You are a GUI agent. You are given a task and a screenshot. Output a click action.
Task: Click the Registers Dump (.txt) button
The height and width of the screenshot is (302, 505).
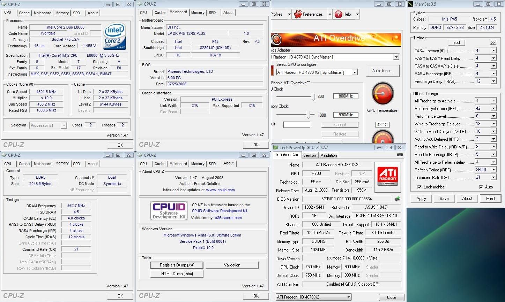[177, 265]
